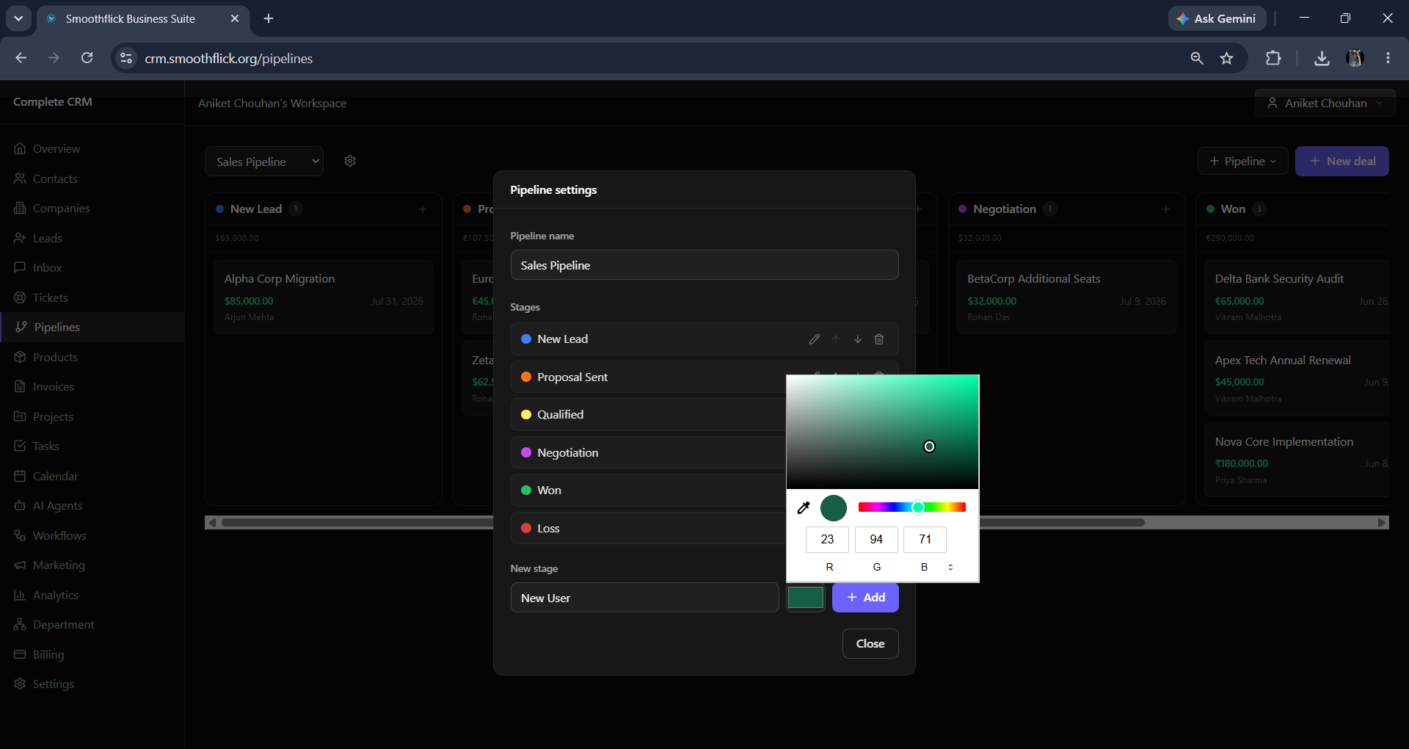This screenshot has height=749, width=1409.
Task: Switch the color format from RGB
Action: point(950,567)
